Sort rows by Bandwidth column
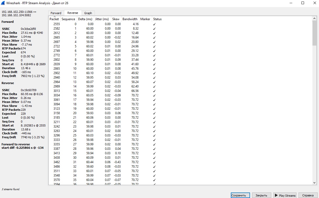The image size is (319, 198). (x=130, y=19)
